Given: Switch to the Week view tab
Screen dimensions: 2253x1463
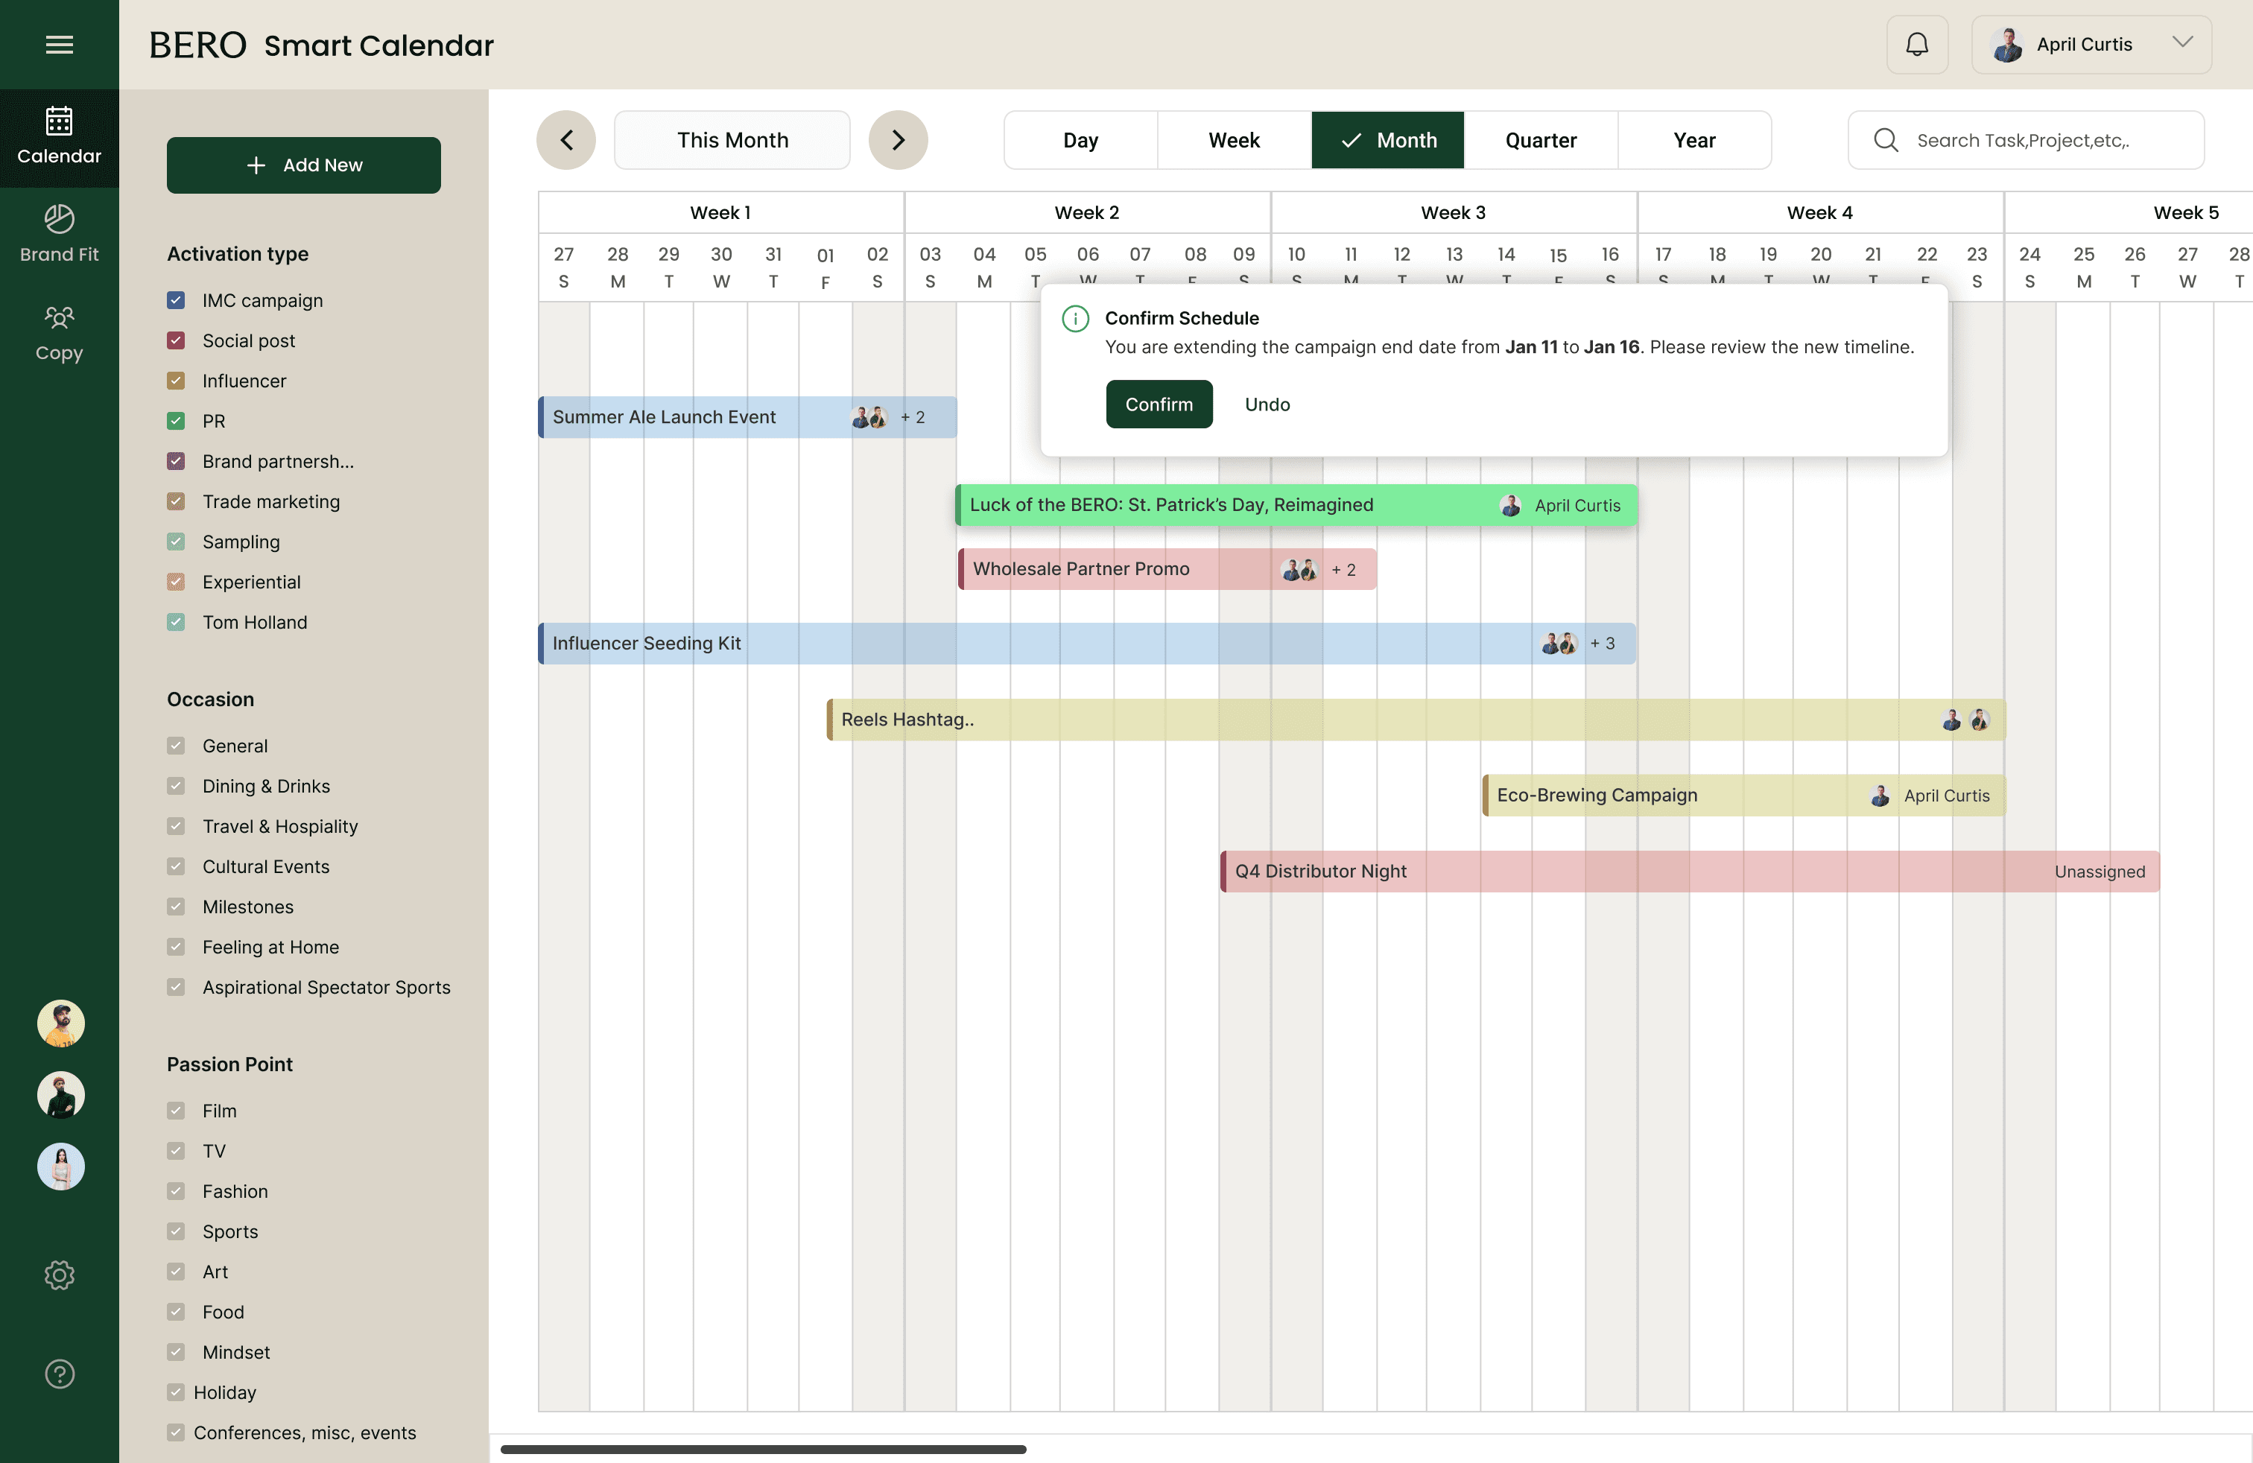Looking at the screenshot, I should pos(1234,140).
